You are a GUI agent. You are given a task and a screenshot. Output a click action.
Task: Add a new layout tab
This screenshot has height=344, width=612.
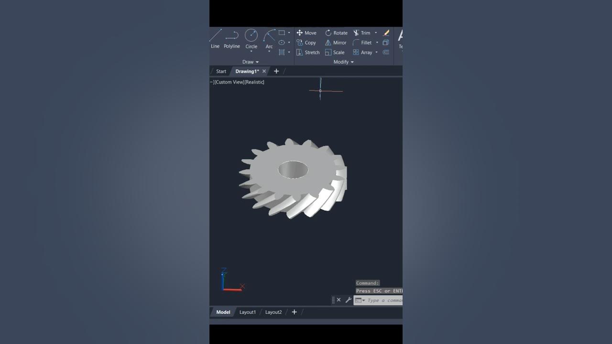point(294,312)
